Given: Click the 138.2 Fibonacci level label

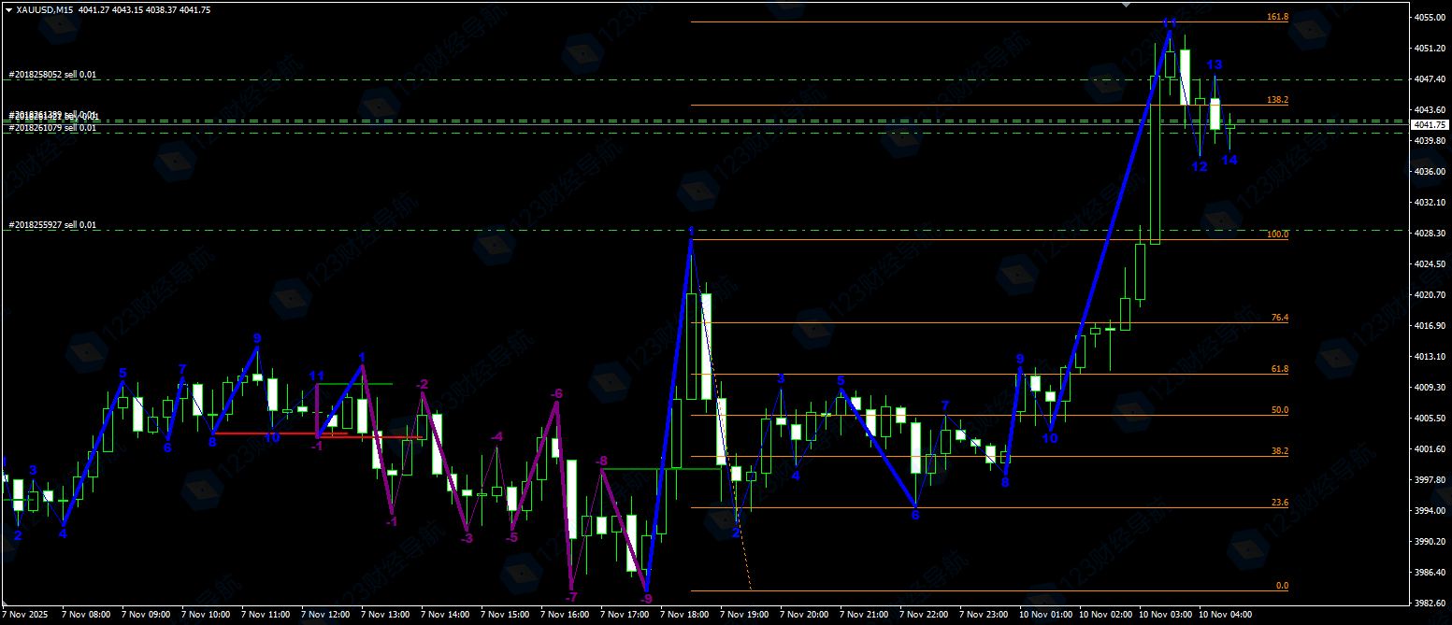Looking at the screenshot, I should 1277,99.
